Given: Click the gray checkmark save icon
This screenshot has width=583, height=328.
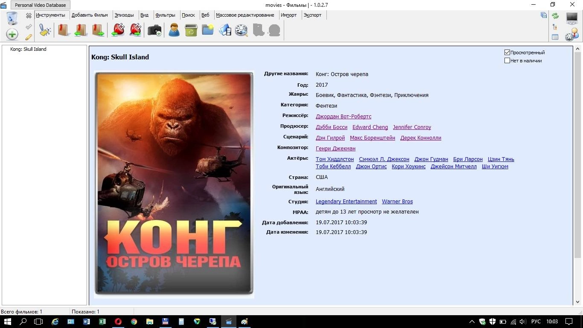Looking at the screenshot, I should (29, 26).
